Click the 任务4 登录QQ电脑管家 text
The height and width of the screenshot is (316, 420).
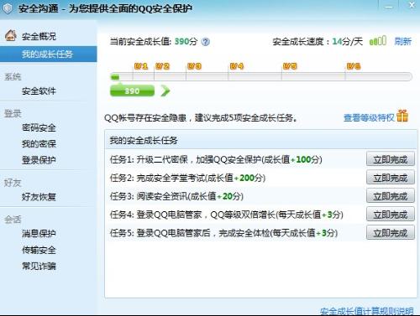tap(227, 215)
